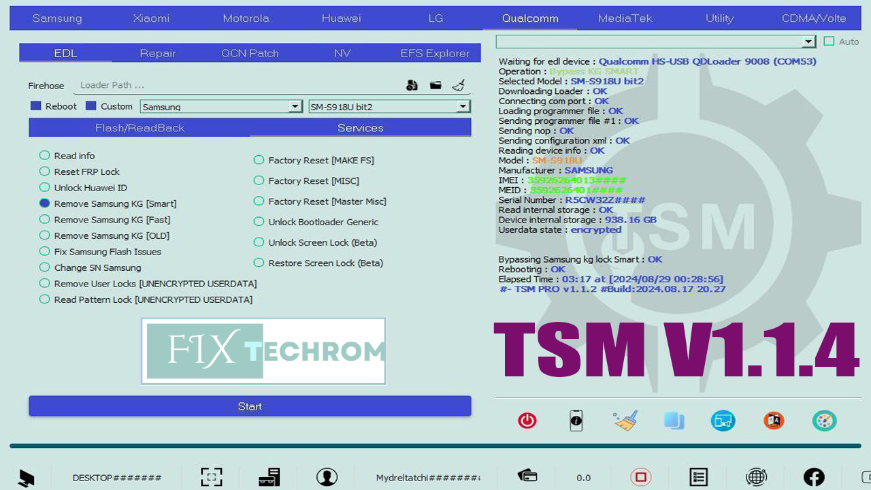Open the blue device manager screens icon
The height and width of the screenshot is (490, 871).
(x=723, y=421)
